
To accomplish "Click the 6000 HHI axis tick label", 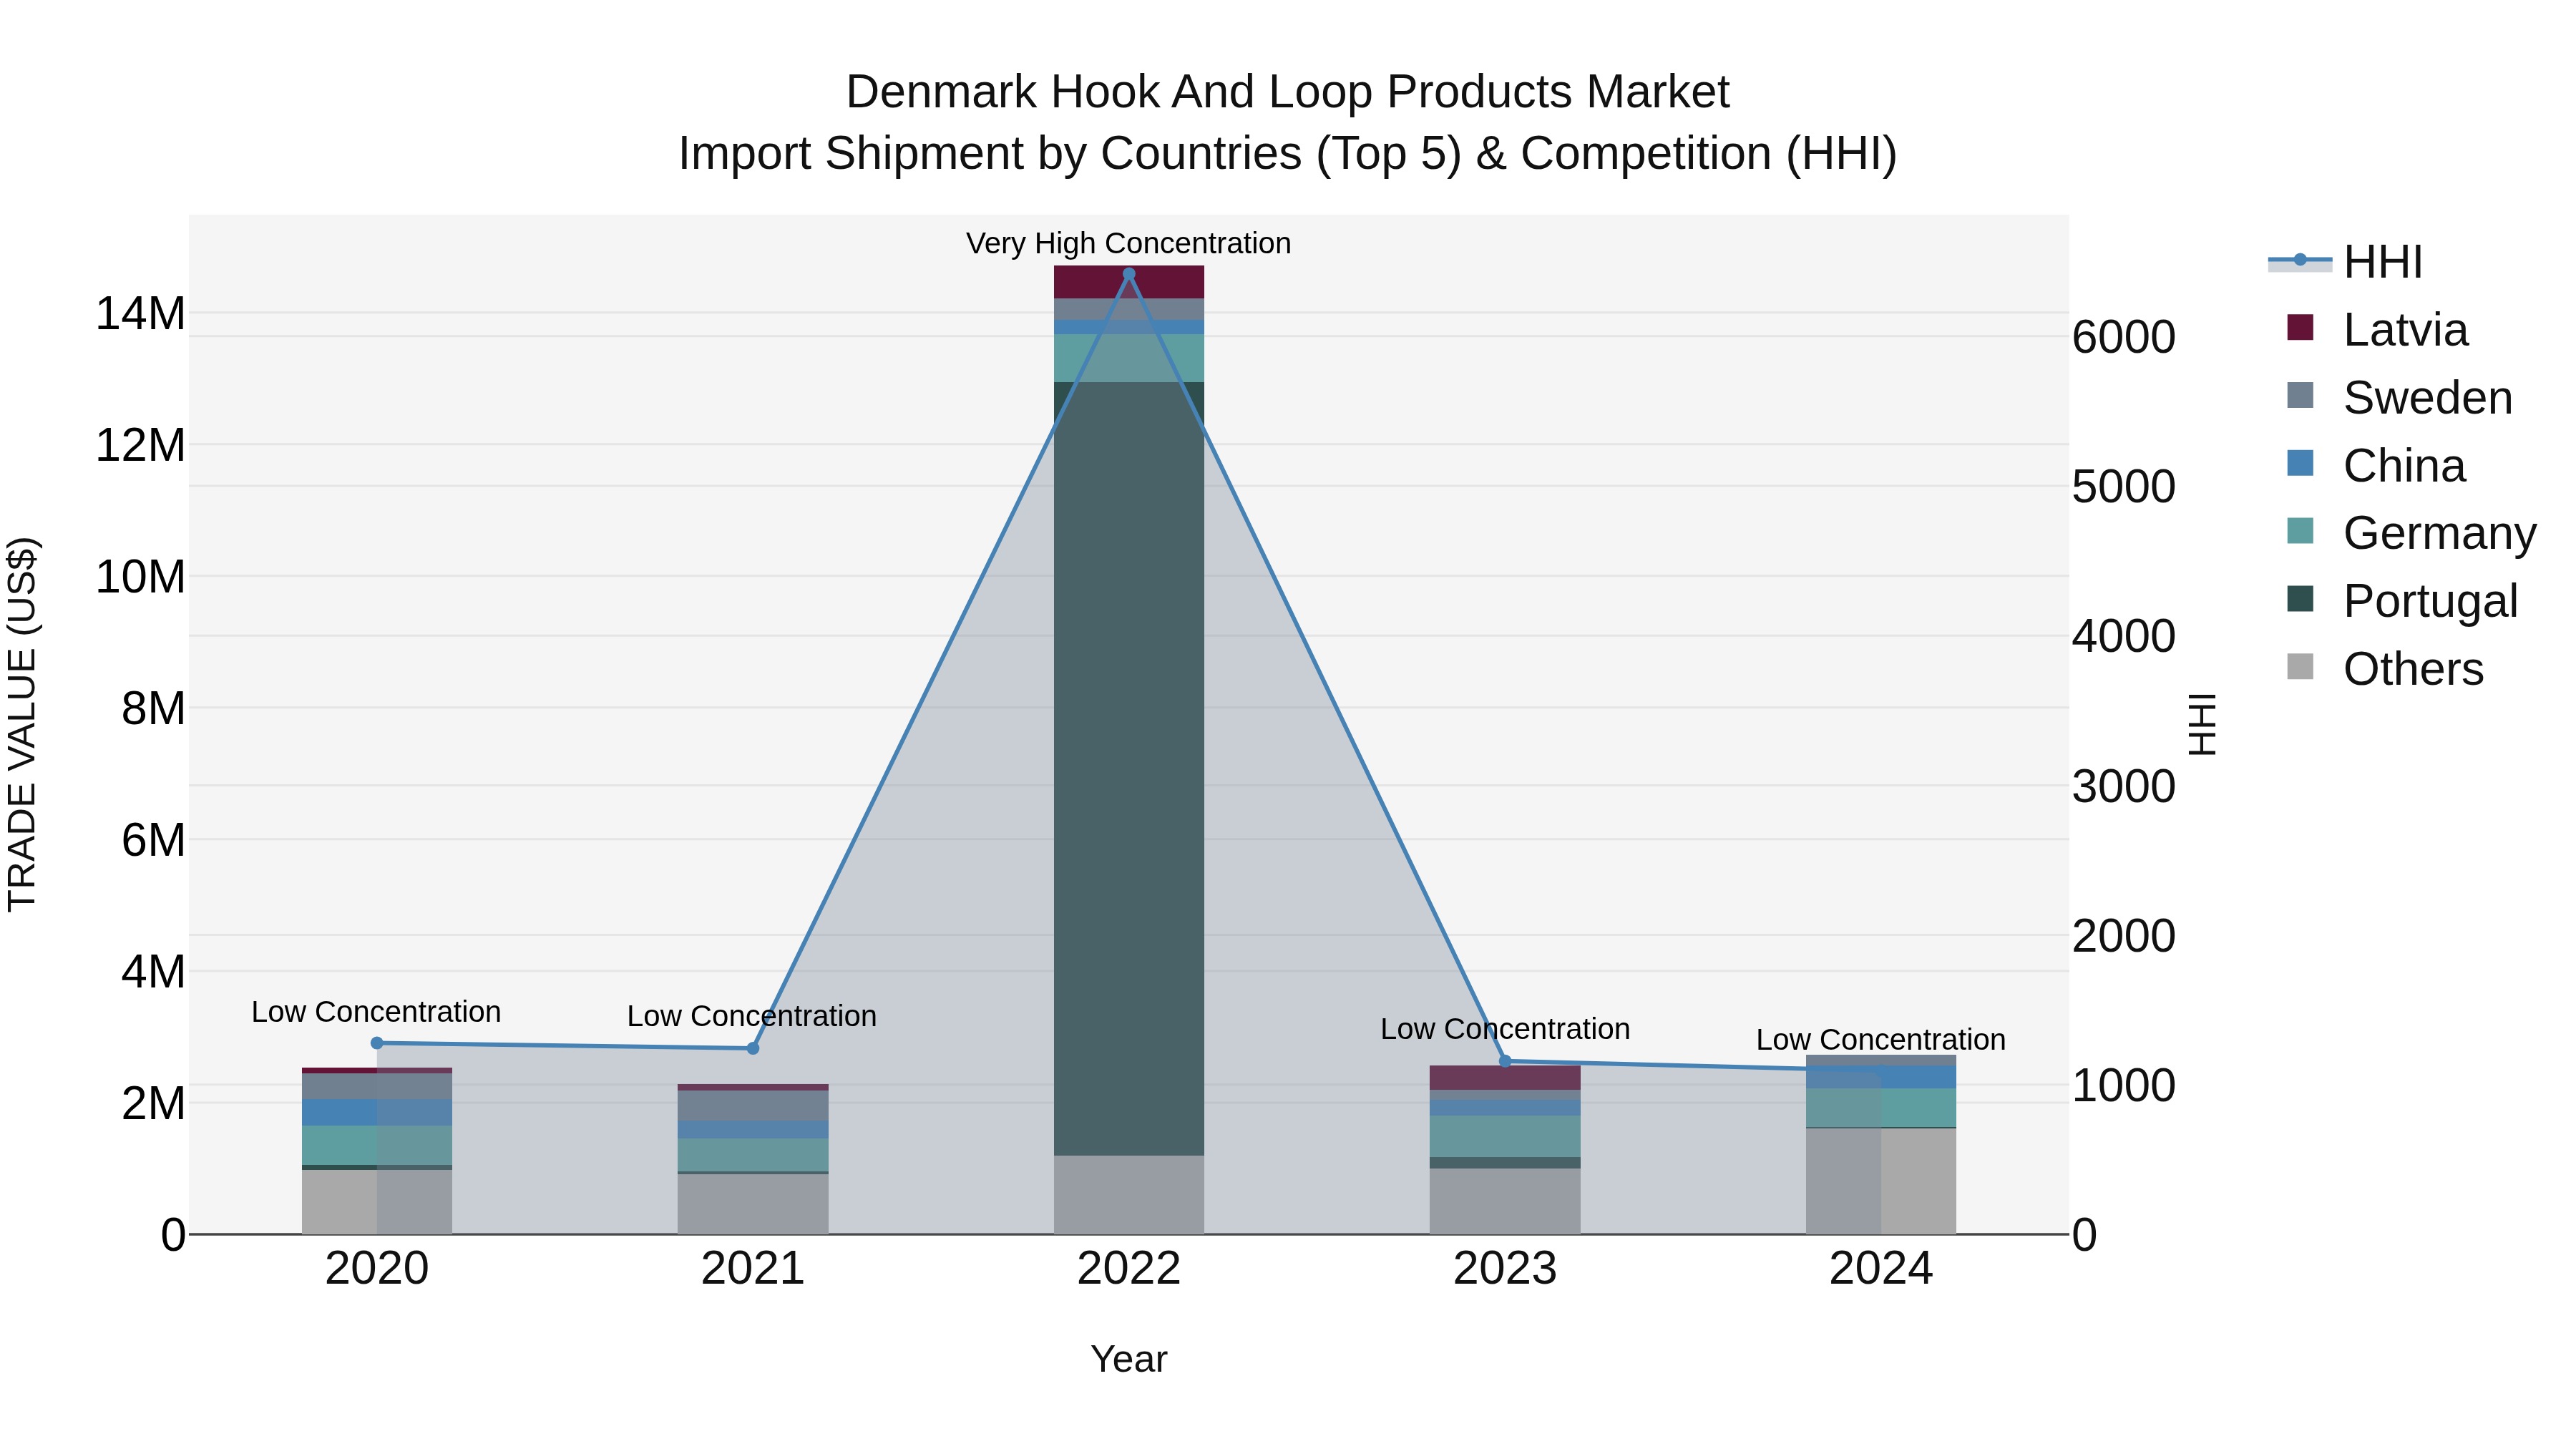I will coord(2124,337).
